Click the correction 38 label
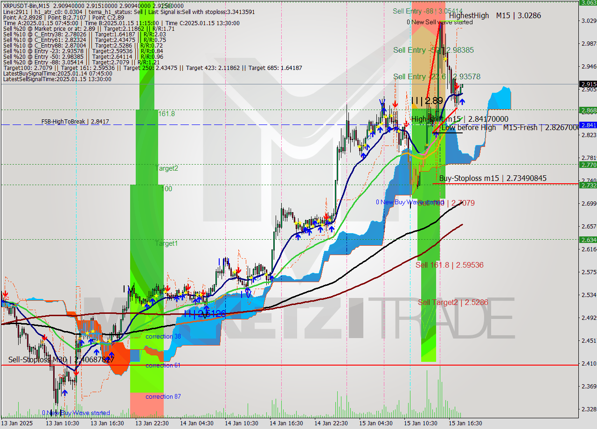 pos(163,336)
